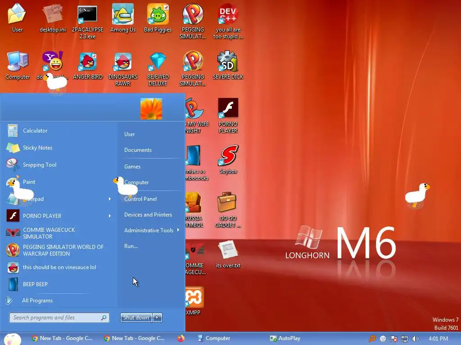Image resolution: width=461 pixels, height=345 pixels.
Task: Switch to second New Tab Chrome window
Action: pos(134,338)
